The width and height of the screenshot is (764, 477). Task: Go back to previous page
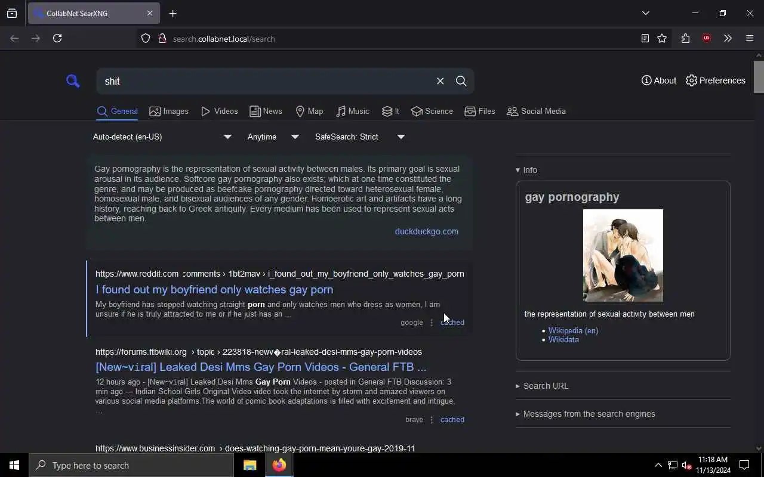[x=14, y=38]
